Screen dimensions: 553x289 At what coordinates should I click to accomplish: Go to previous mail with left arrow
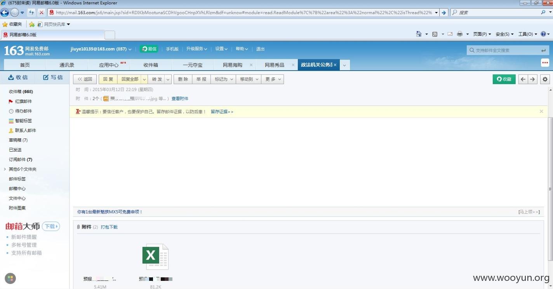(x=523, y=79)
